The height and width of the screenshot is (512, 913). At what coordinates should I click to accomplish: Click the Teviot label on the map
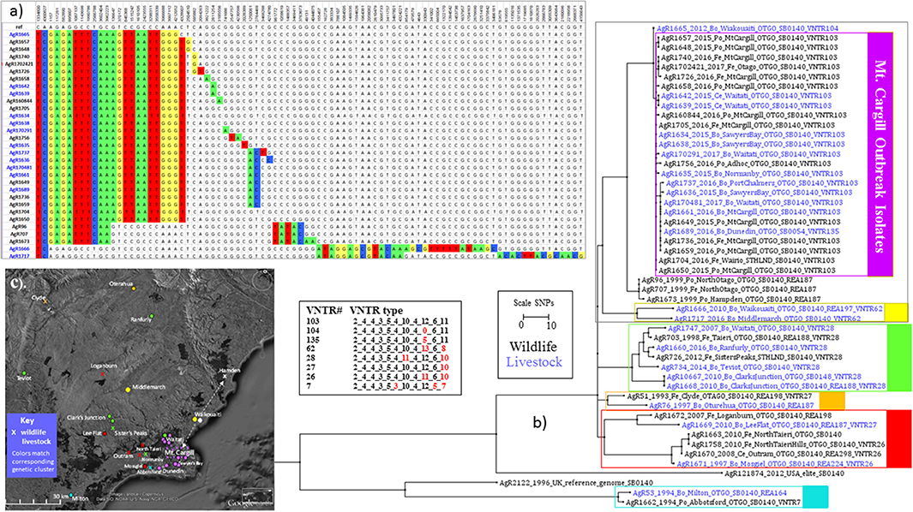[x=24, y=378]
